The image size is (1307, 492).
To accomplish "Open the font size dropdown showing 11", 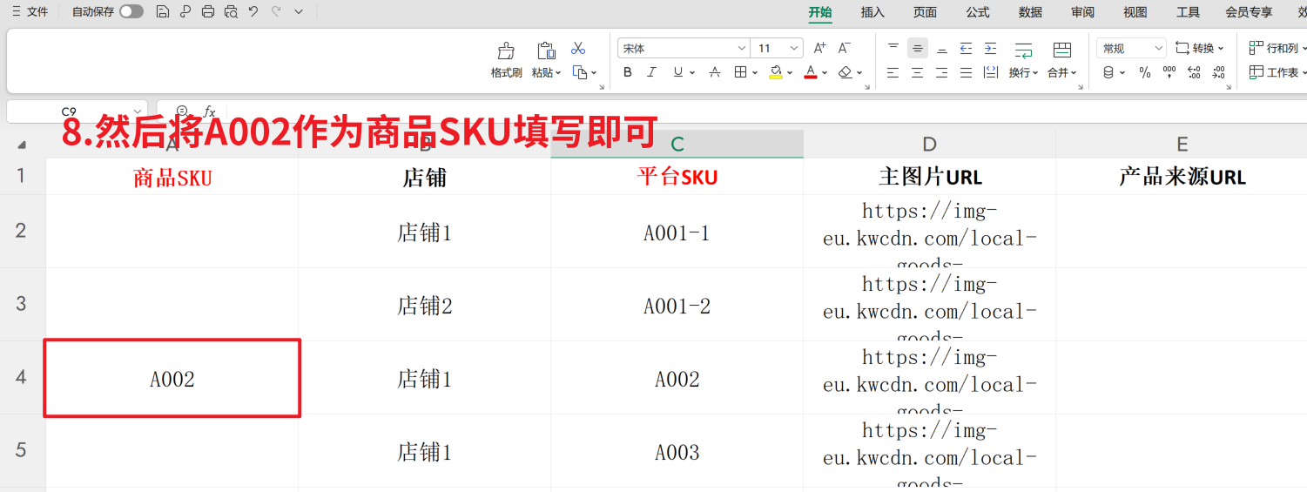I will 794,49.
